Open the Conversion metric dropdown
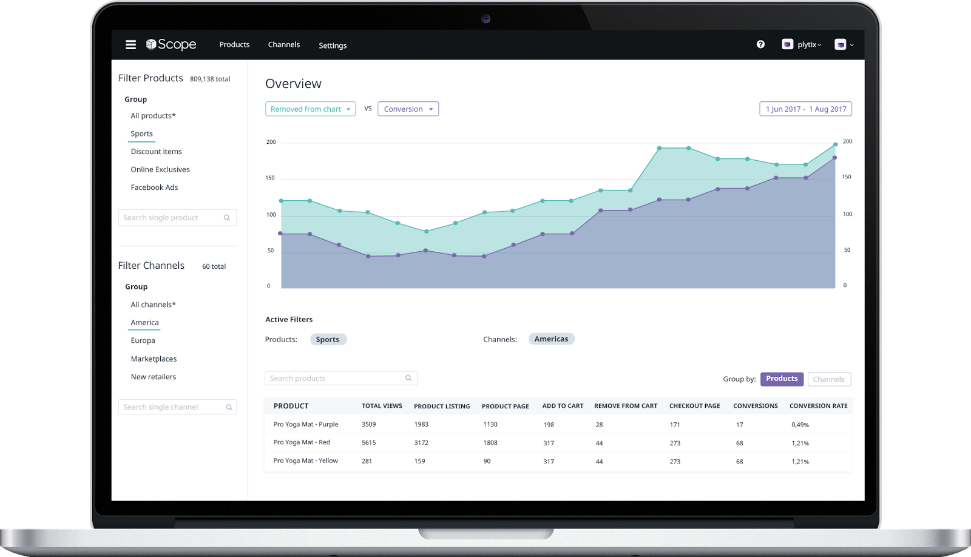Viewport: 971px width, 557px height. pos(408,109)
